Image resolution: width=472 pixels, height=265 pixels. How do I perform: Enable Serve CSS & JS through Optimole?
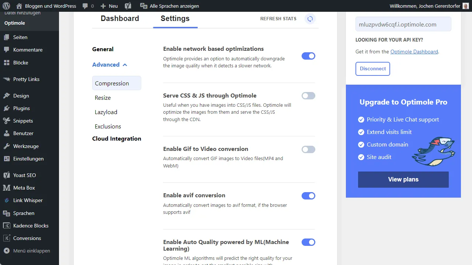(x=308, y=96)
